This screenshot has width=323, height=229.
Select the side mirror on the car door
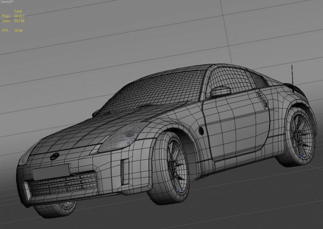click(220, 91)
